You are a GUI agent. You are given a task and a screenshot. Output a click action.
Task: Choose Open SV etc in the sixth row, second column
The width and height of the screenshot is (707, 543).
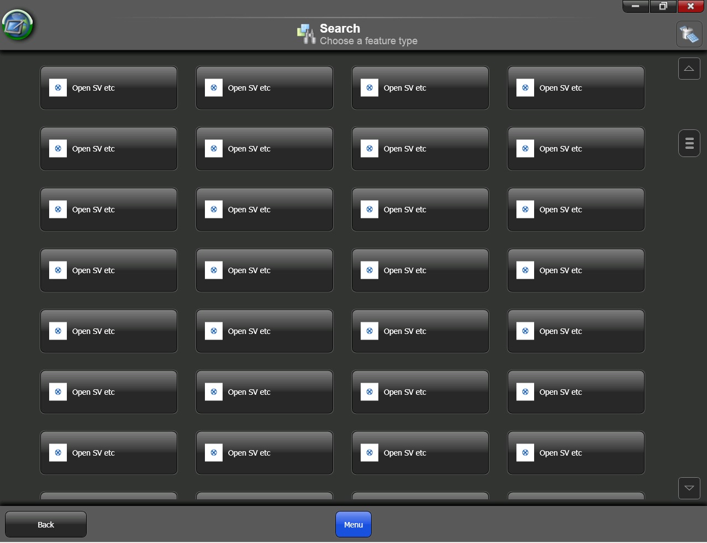pyautogui.click(x=264, y=391)
